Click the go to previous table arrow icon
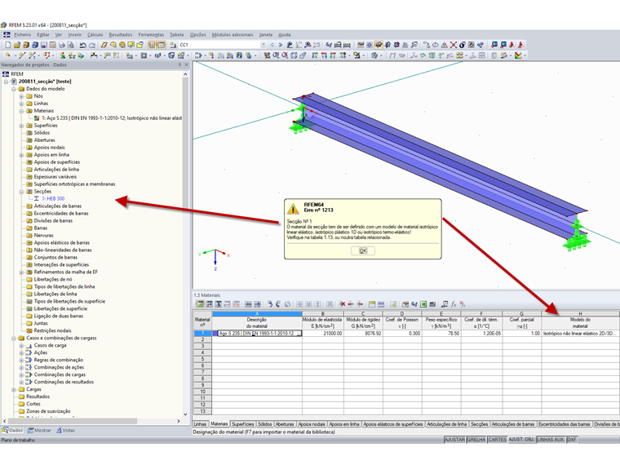Image resolution: width=620 pixels, height=465 pixels. coord(248,304)
